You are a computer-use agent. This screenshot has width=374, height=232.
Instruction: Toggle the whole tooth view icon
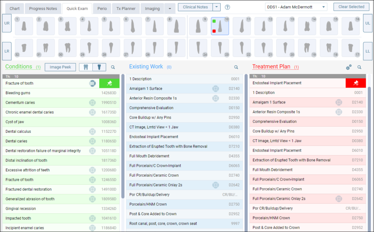pyautogui.click(x=85, y=67)
